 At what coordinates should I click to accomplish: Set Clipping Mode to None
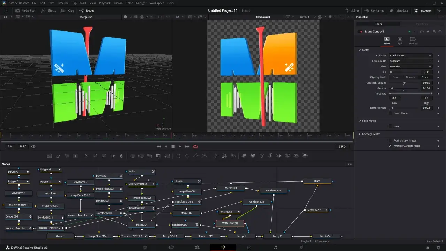click(396, 77)
